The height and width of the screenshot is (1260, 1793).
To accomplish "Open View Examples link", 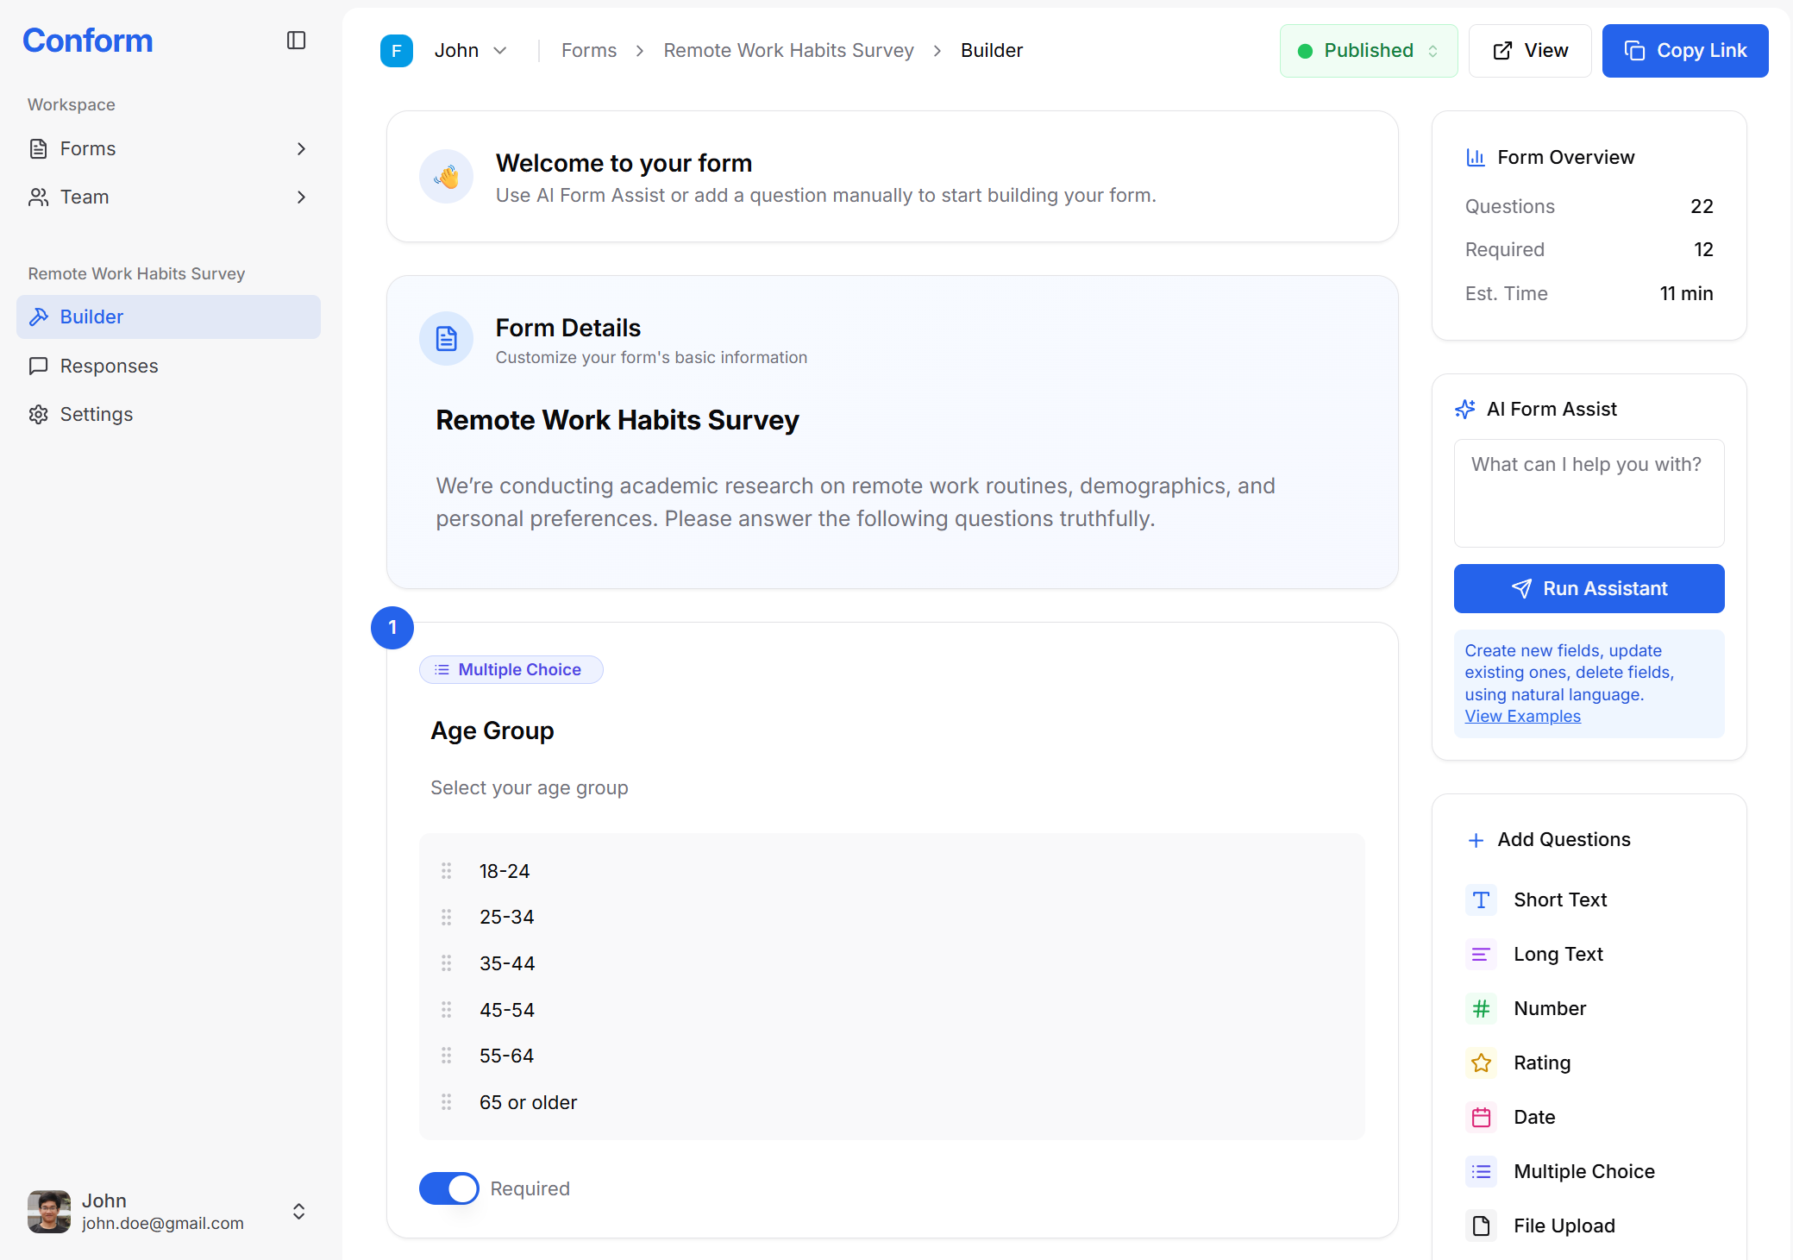I will point(1522,715).
